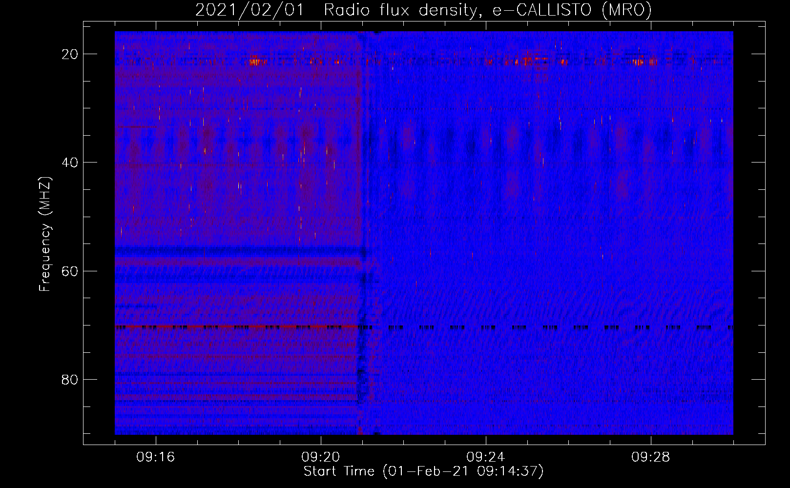Image resolution: width=790 pixels, height=488 pixels.
Task: Click the 'Start Time (01-Feb-21 09:14:37)' label
Action: coord(423,471)
